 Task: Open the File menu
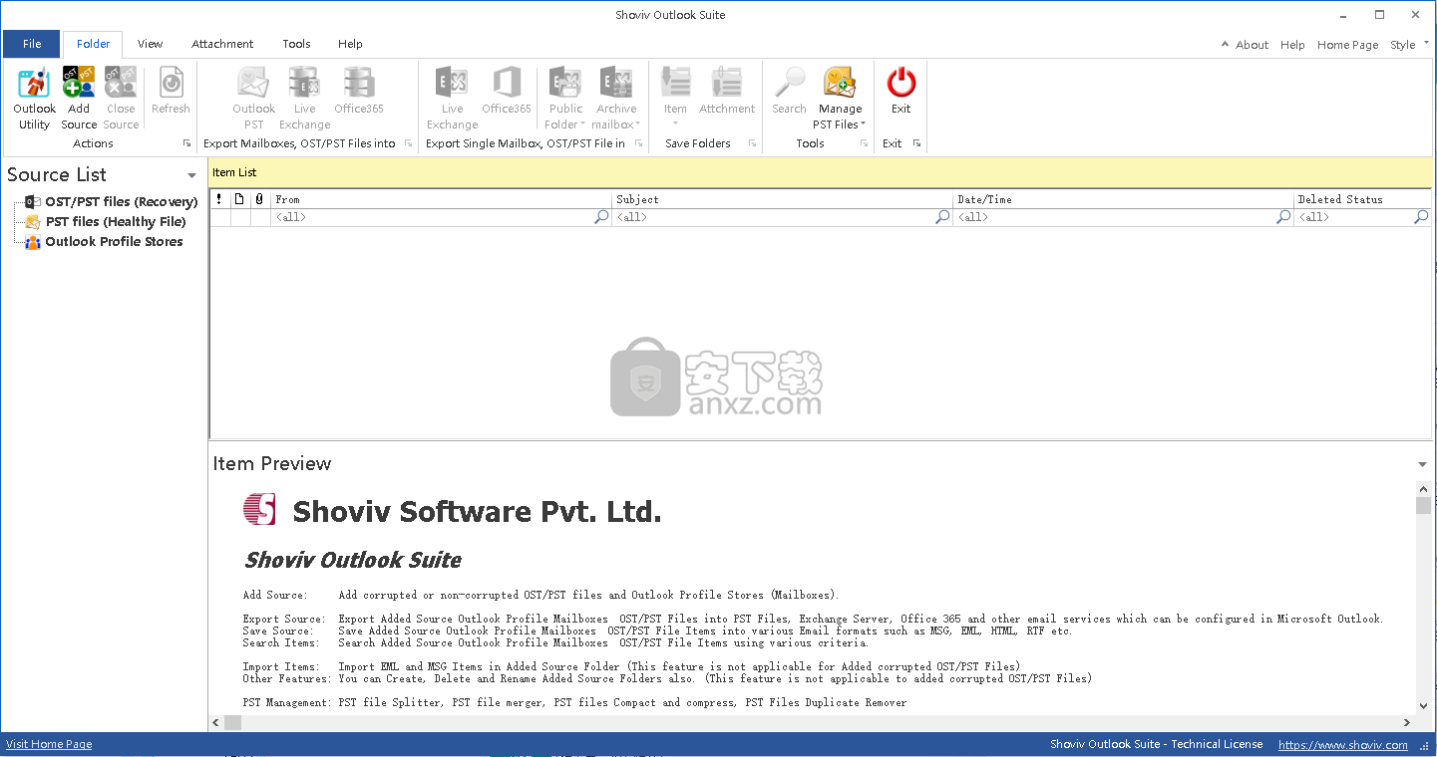click(x=32, y=44)
